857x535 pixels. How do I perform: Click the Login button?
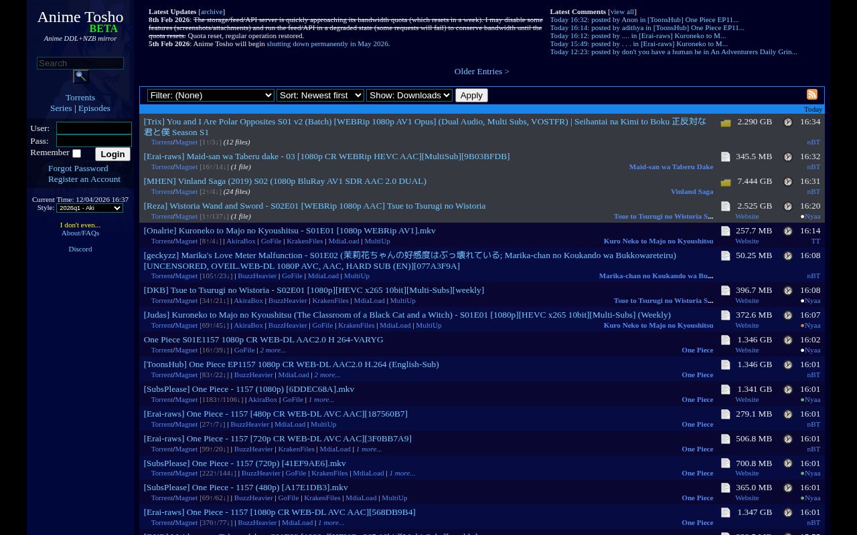[112, 154]
